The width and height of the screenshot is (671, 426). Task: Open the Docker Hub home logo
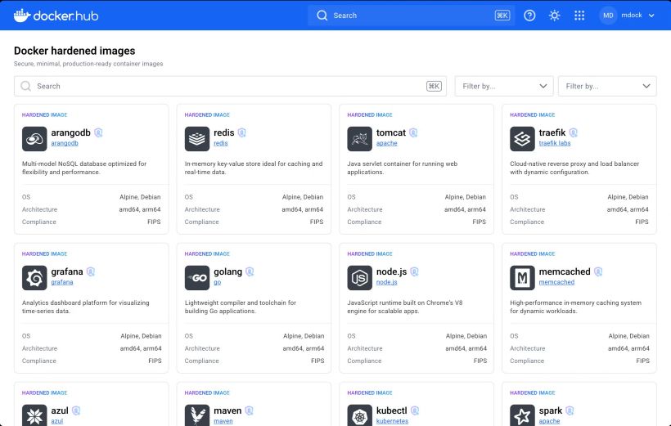56,16
